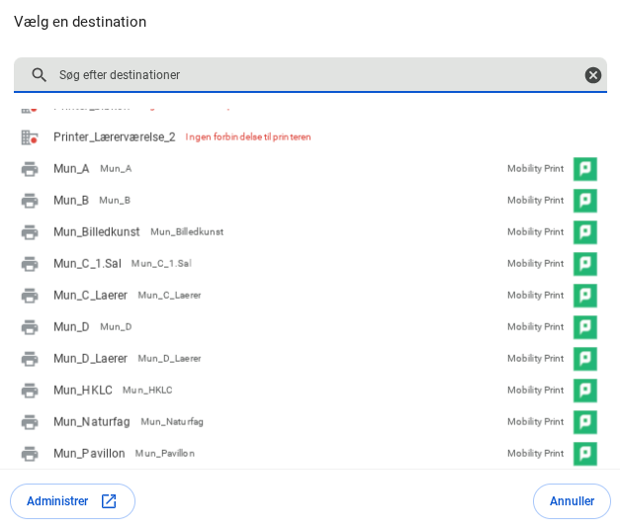Click the printer icon beside Mun_Naturfag
The height and width of the screenshot is (532, 620).
coord(30,422)
